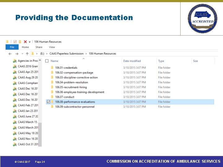Go up one folder level
This screenshot has height=167, width=223.
pyautogui.click(x=27, y=54)
